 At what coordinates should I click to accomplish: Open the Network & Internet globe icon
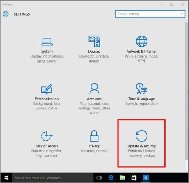(x=142, y=41)
